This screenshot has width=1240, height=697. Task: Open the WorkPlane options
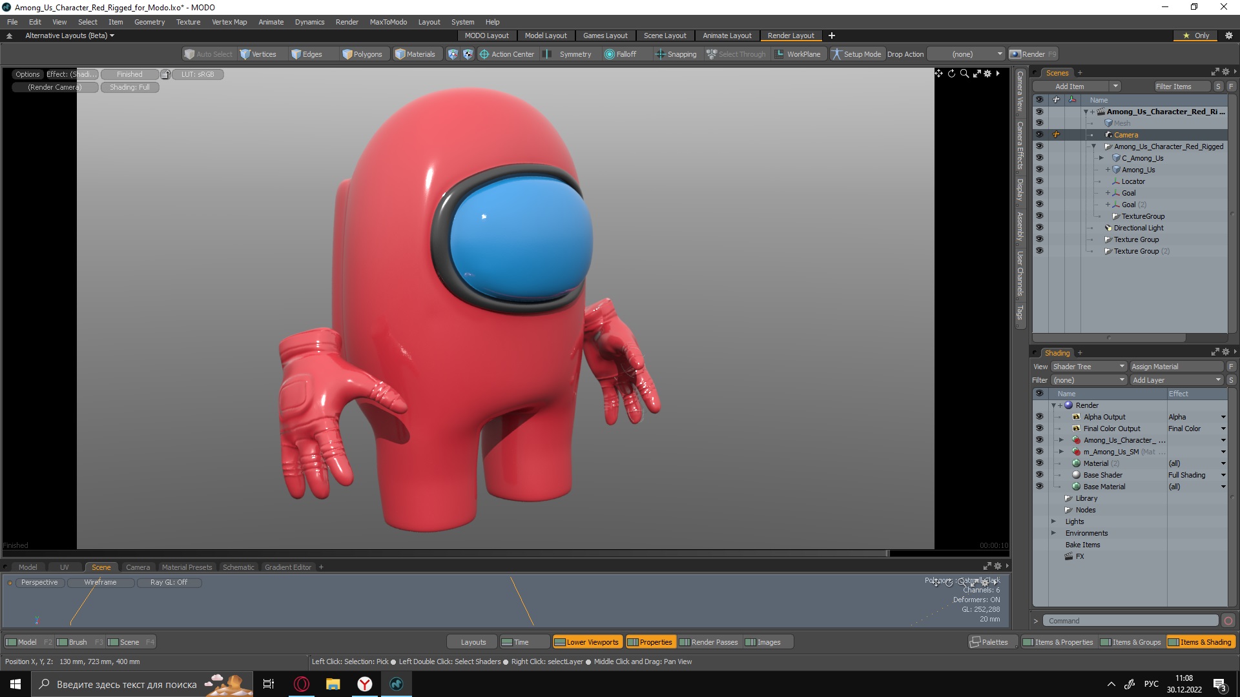pos(798,54)
